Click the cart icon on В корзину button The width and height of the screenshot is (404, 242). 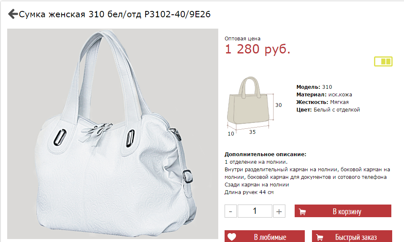302,212
